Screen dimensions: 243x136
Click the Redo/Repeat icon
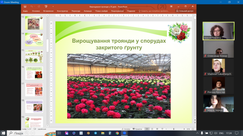(39, 6)
